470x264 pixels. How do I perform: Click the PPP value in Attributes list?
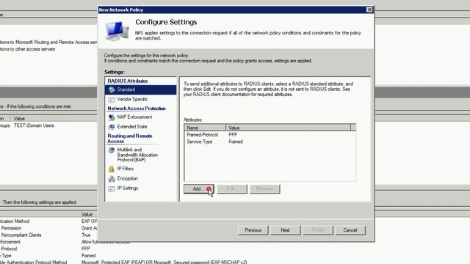pos(233,135)
